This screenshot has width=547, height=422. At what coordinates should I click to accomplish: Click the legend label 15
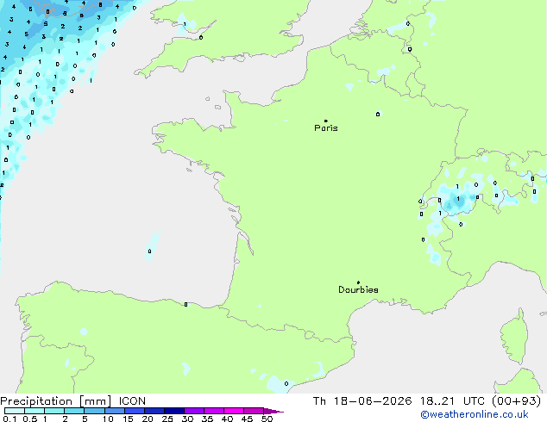point(128,419)
